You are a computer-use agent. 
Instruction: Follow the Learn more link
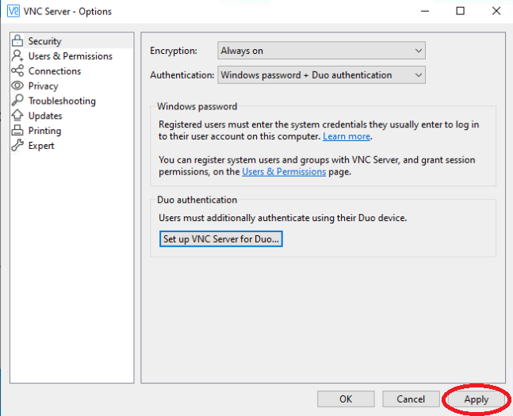tap(346, 136)
